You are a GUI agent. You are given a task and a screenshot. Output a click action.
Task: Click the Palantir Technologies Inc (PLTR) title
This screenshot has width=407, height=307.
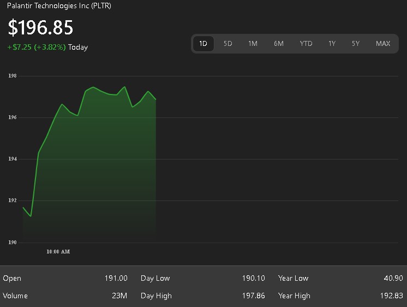59,6
